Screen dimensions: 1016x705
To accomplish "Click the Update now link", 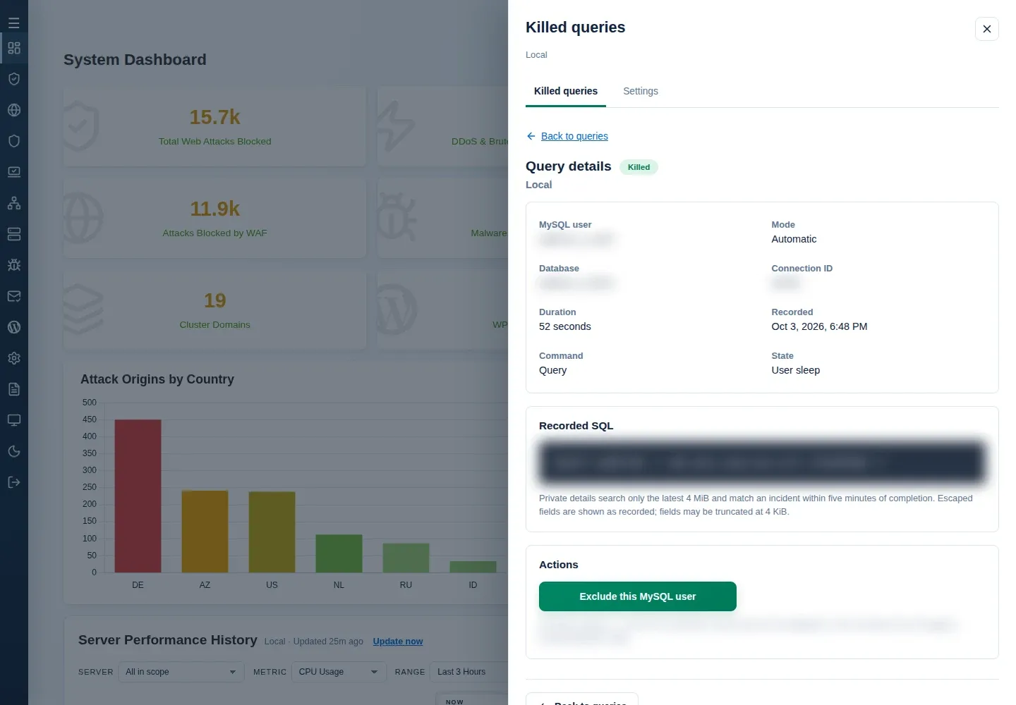I will [x=398, y=642].
